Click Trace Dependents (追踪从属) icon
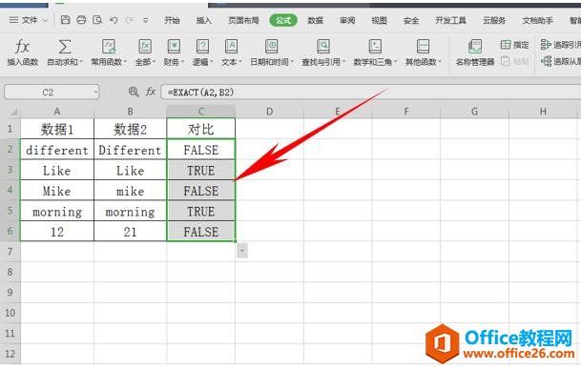 (546, 61)
